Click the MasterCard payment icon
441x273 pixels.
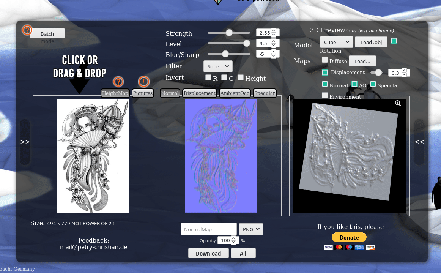pyautogui.click(x=339, y=247)
